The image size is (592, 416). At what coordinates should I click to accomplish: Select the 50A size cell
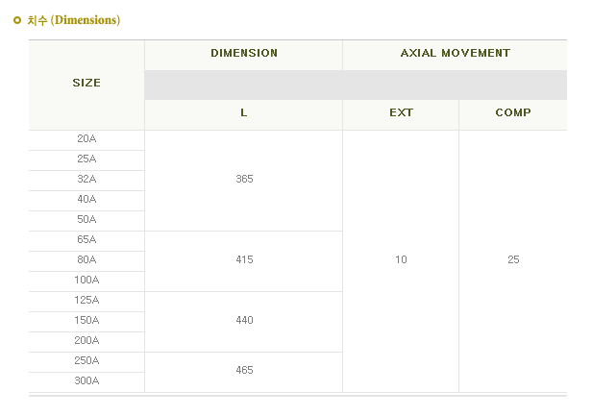(x=86, y=220)
